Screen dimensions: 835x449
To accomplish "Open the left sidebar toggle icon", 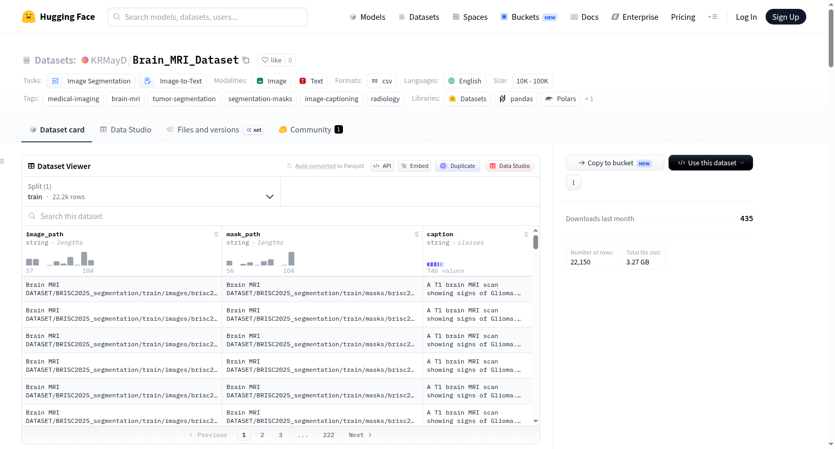I will pyautogui.click(x=3, y=161).
